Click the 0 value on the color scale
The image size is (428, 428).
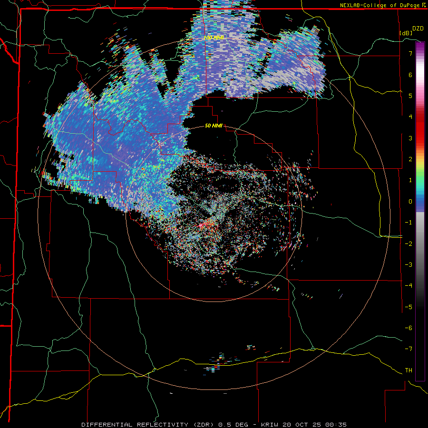[x=410, y=202]
